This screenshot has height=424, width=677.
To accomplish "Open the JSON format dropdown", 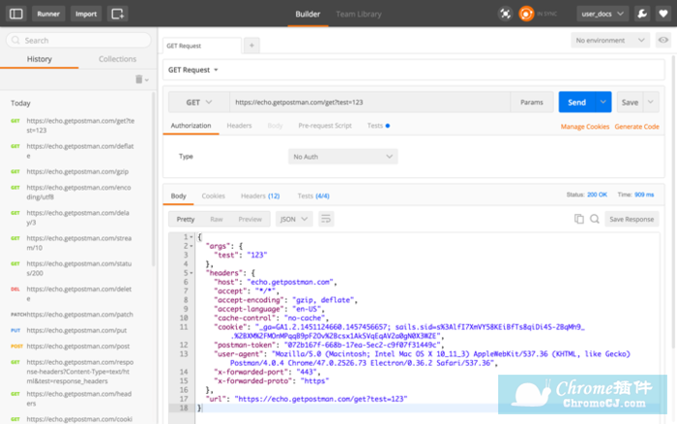I will 294,219.
